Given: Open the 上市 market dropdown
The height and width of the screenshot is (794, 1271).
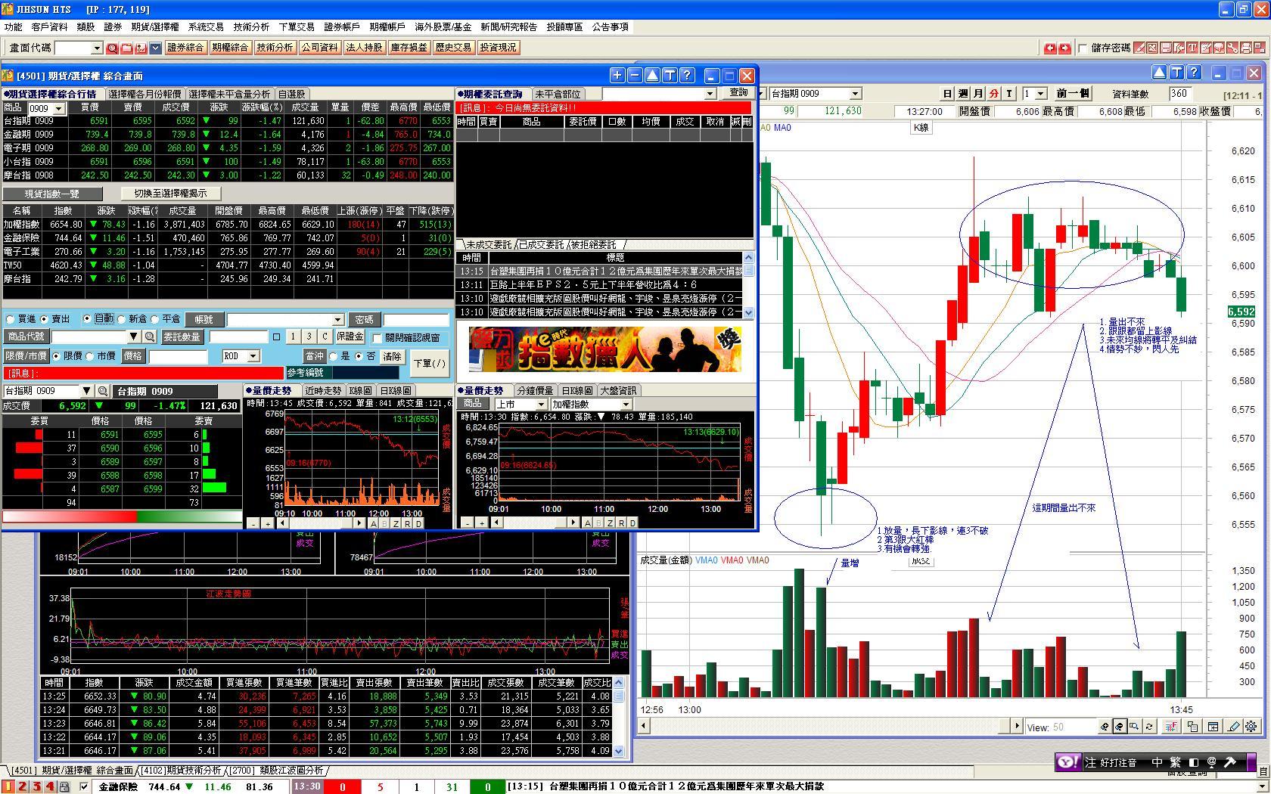Looking at the screenshot, I should point(540,405).
